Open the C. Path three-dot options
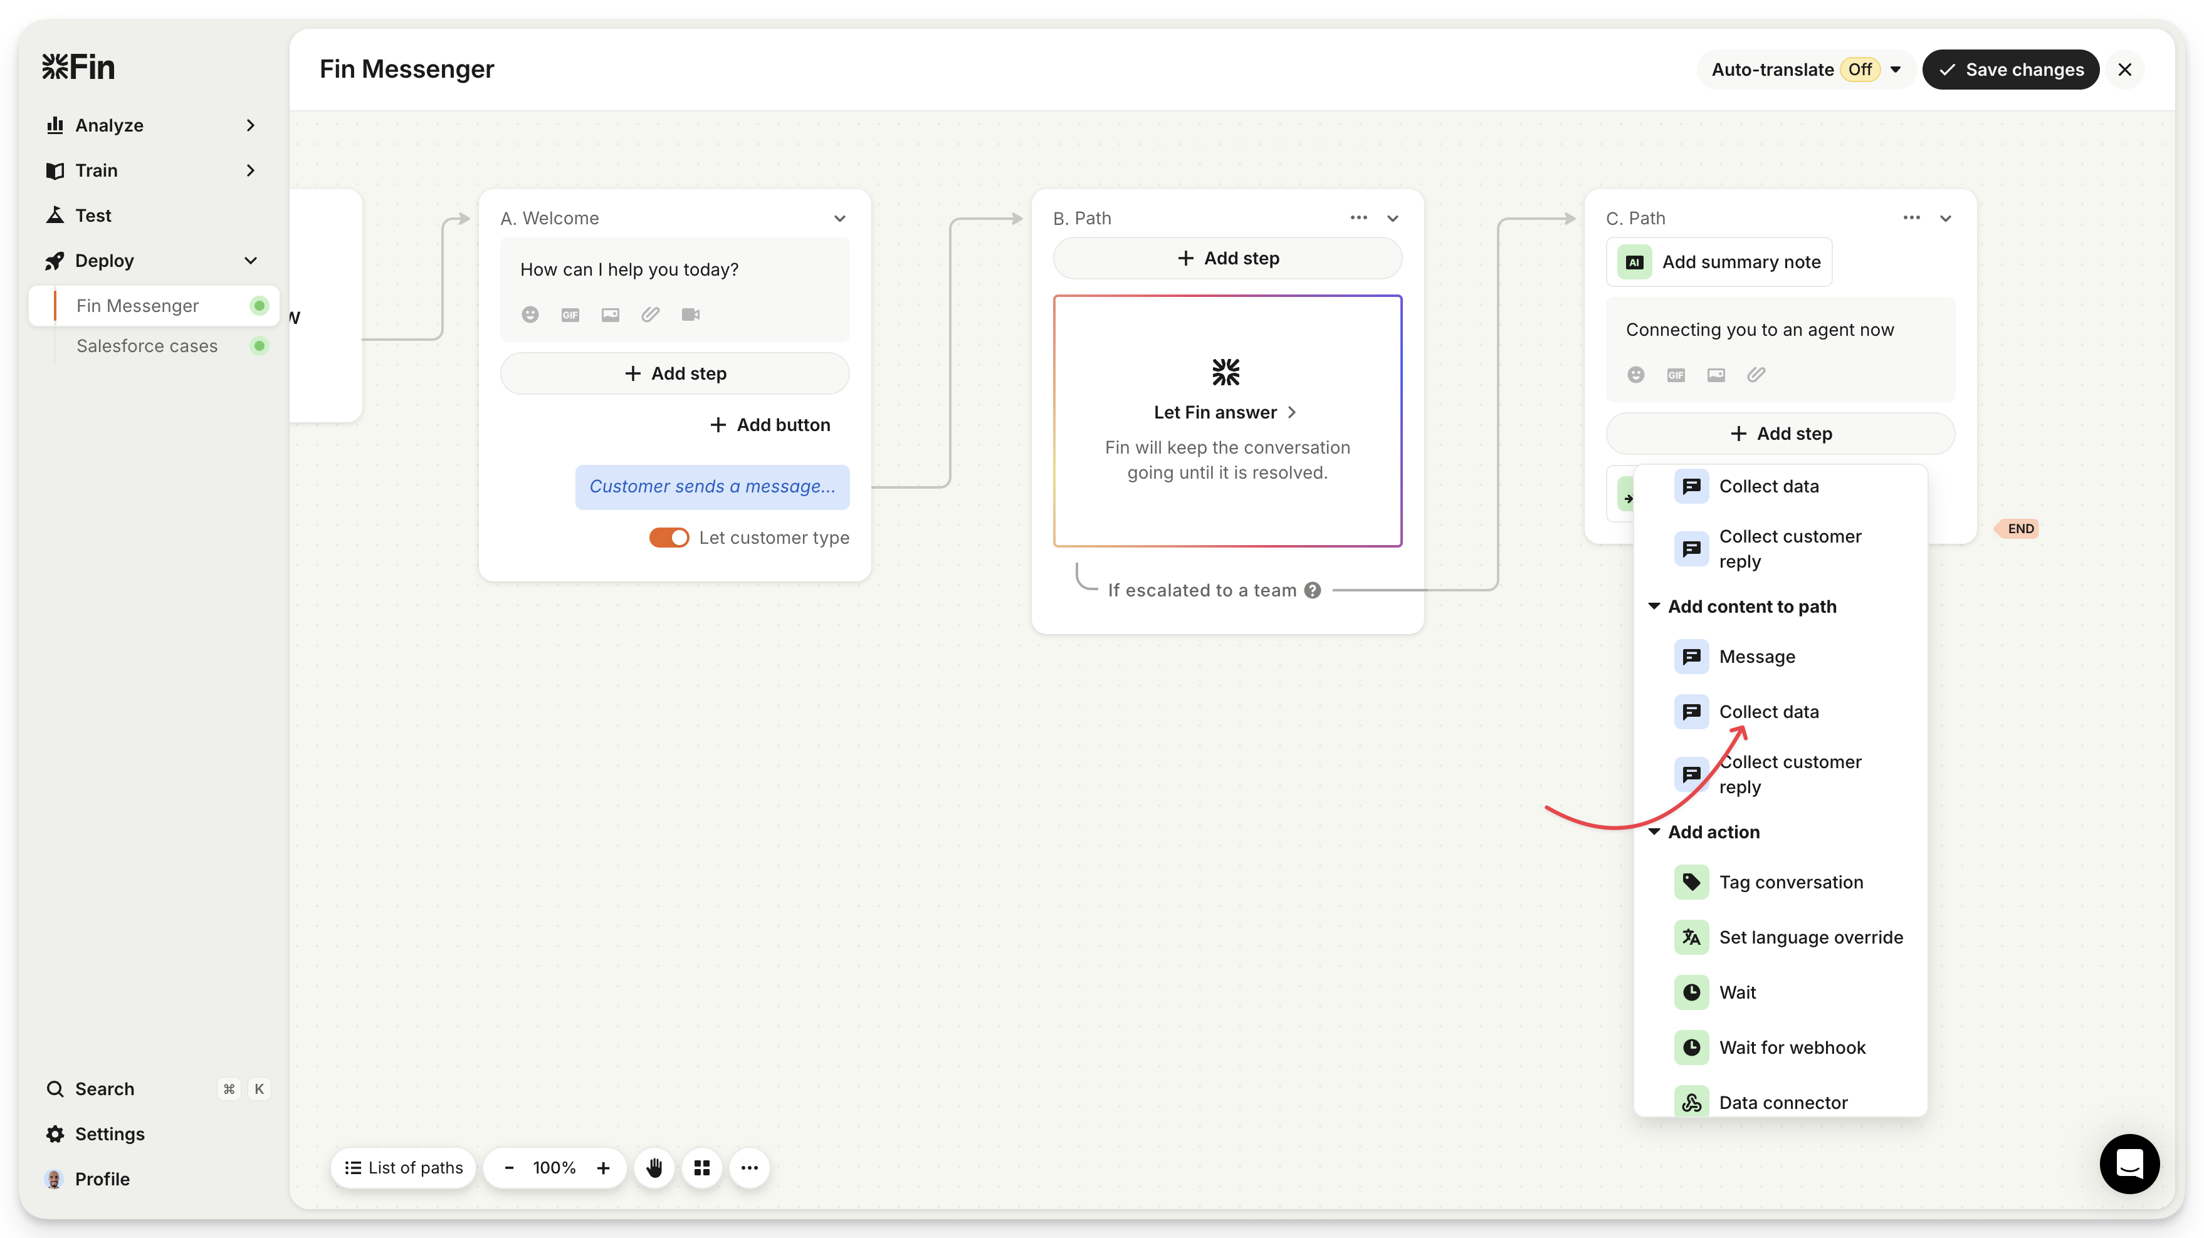The height and width of the screenshot is (1238, 2204). pos(1911,218)
